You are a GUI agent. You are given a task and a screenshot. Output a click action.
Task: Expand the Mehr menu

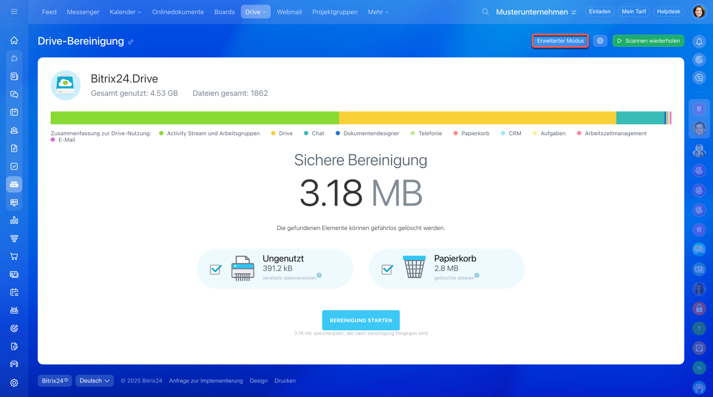tap(378, 12)
